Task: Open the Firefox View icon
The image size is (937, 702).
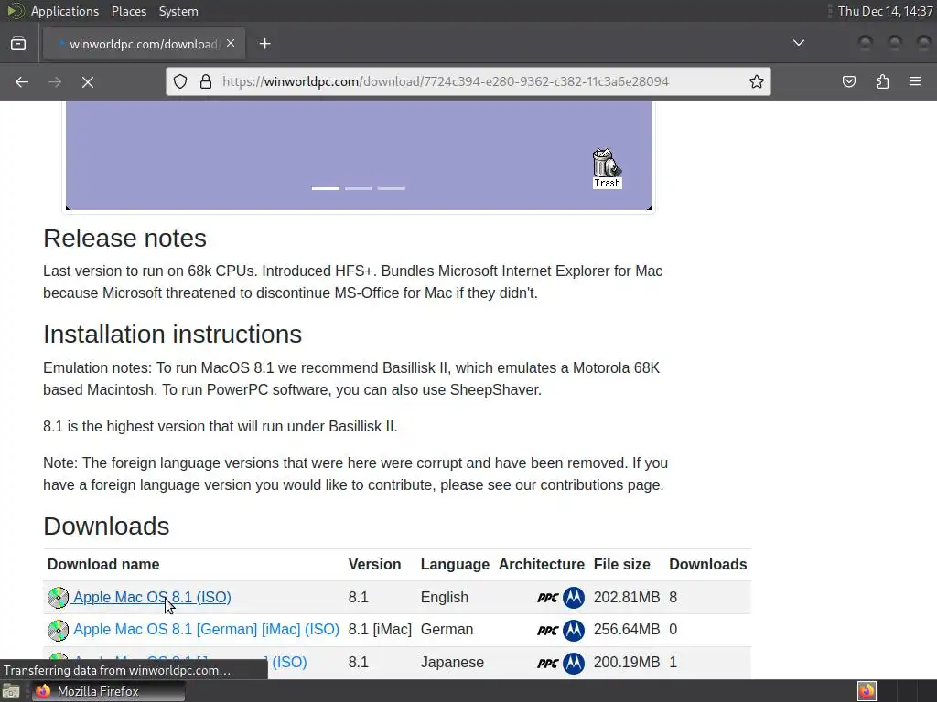Action: click(x=18, y=44)
